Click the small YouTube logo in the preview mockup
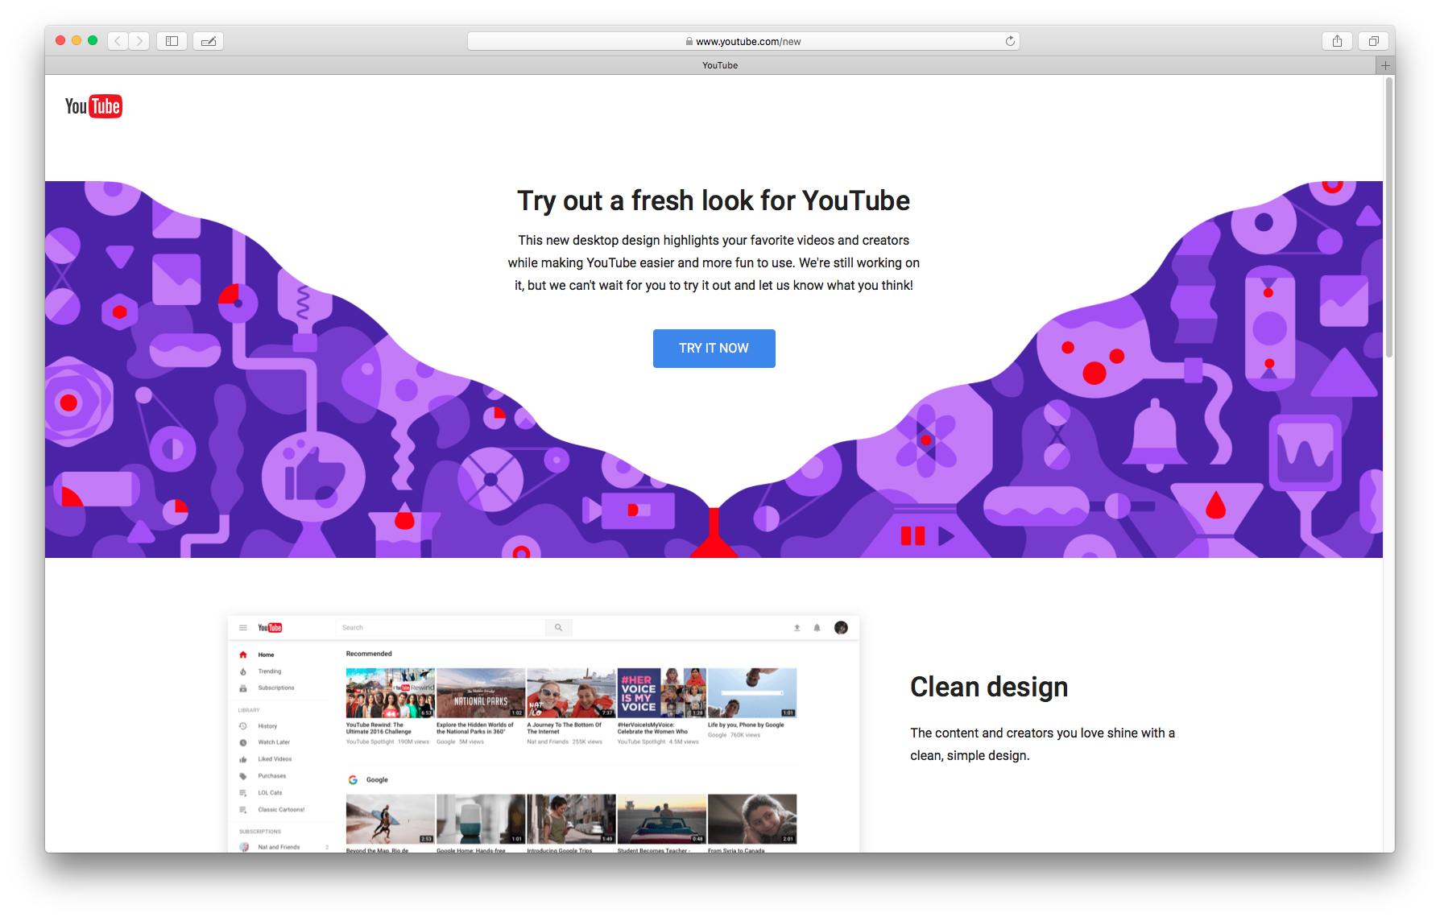 click(x=270, y=628)
